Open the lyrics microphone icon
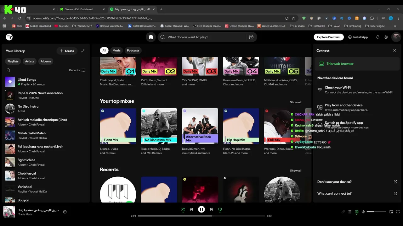 (x=343, y=212)
